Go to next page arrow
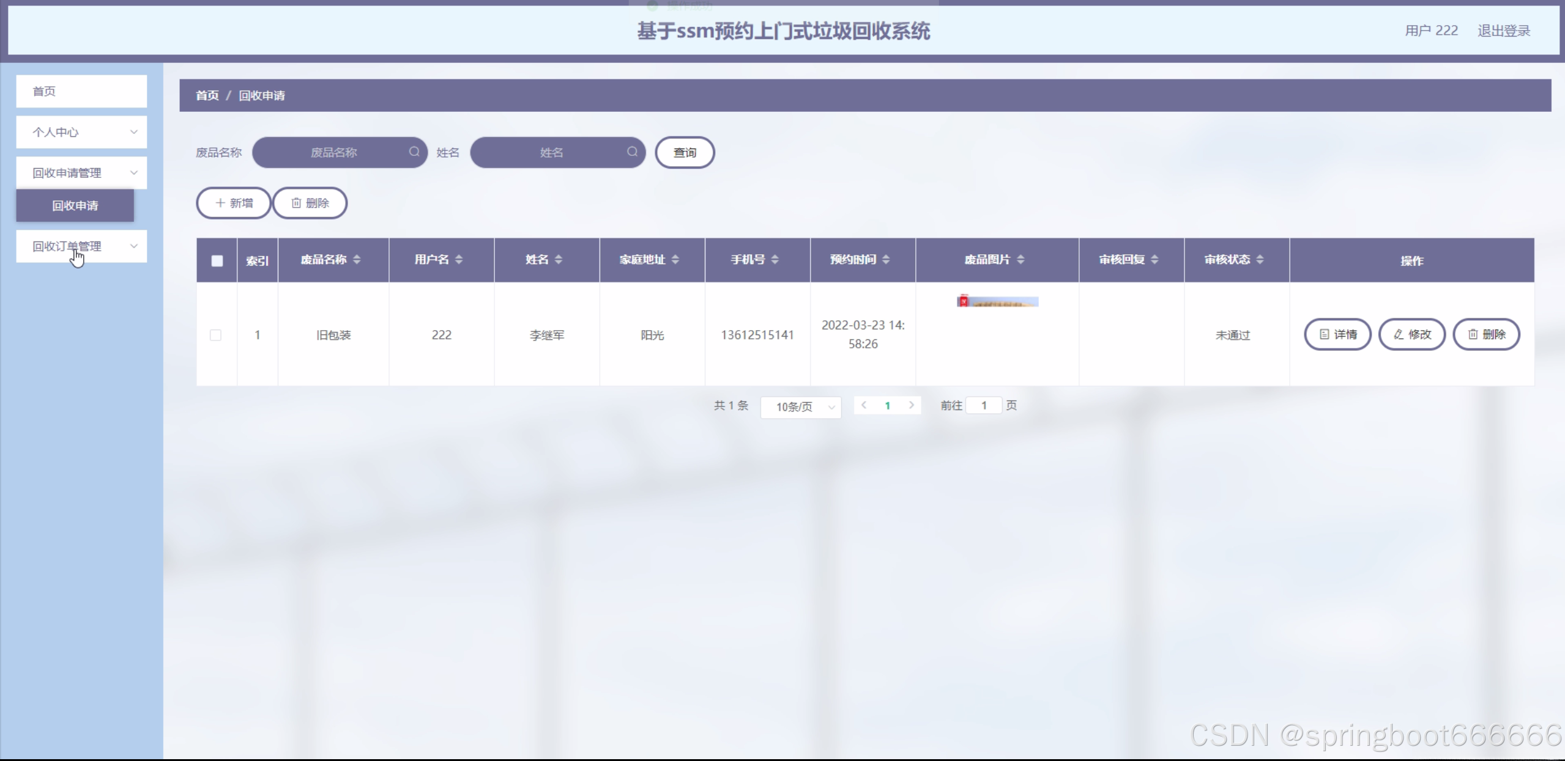The width and height of the screenshot is (1565, 761). point(911,405)
